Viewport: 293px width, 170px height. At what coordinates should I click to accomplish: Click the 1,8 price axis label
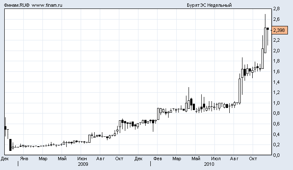276,61
